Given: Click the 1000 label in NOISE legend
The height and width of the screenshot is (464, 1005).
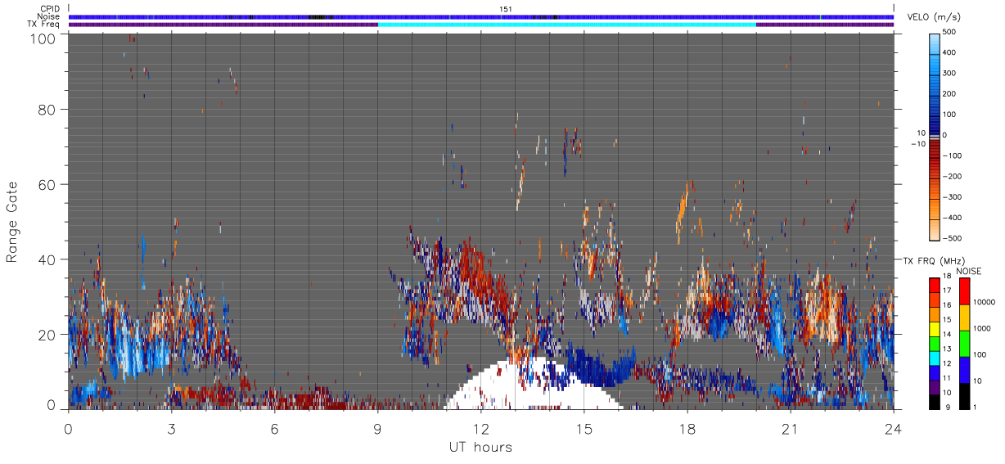Looking at the screenshot, I should 980,329.
